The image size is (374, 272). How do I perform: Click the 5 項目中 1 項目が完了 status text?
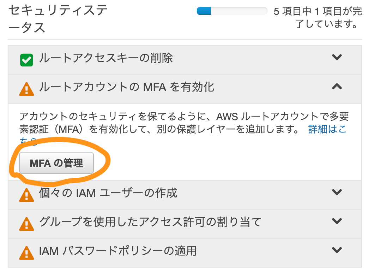pyautogui.click(x=318, y=17)
